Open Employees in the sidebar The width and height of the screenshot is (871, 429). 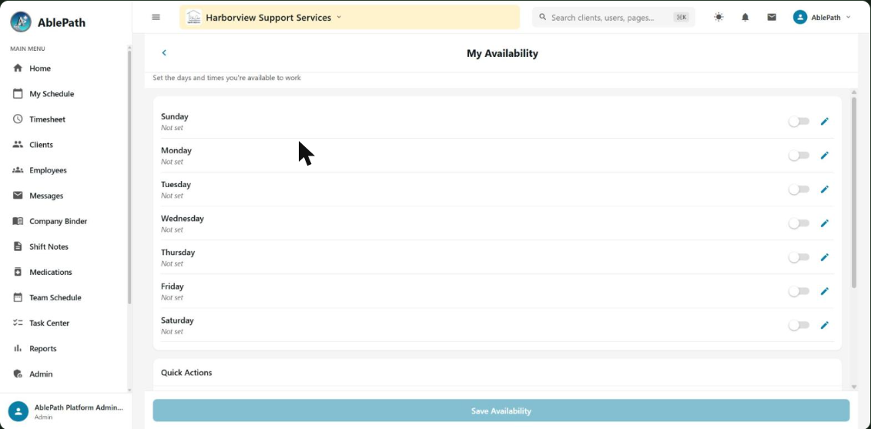64,170
